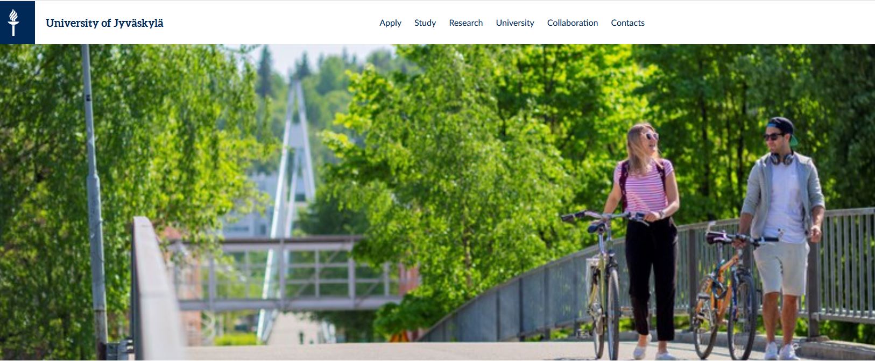Viewport: 875px width, 361px height.
Task: Click the man's backwards blue cap
Action: (x=781, y=127)
